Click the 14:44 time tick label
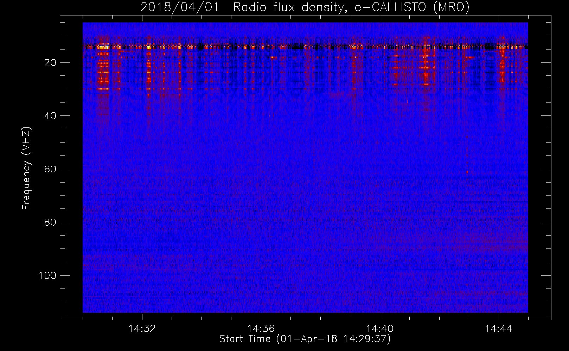Screen dimensions: 569x351 499,329
